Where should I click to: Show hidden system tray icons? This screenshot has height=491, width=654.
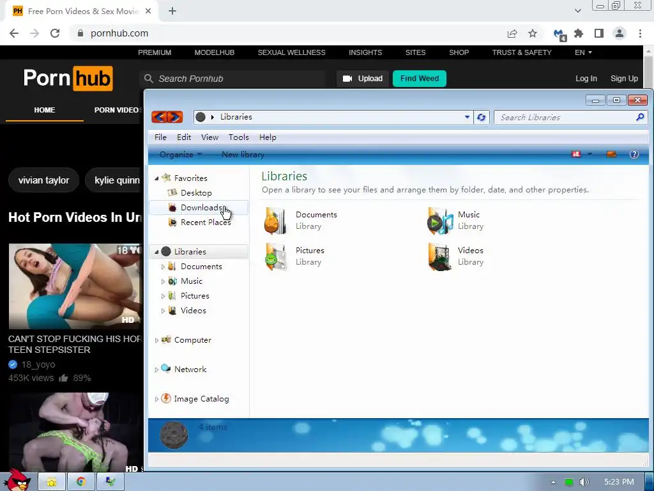click(553, 482)
